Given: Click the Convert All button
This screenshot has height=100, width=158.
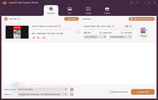Looking at the screenshot, I should tap(143, 92).
